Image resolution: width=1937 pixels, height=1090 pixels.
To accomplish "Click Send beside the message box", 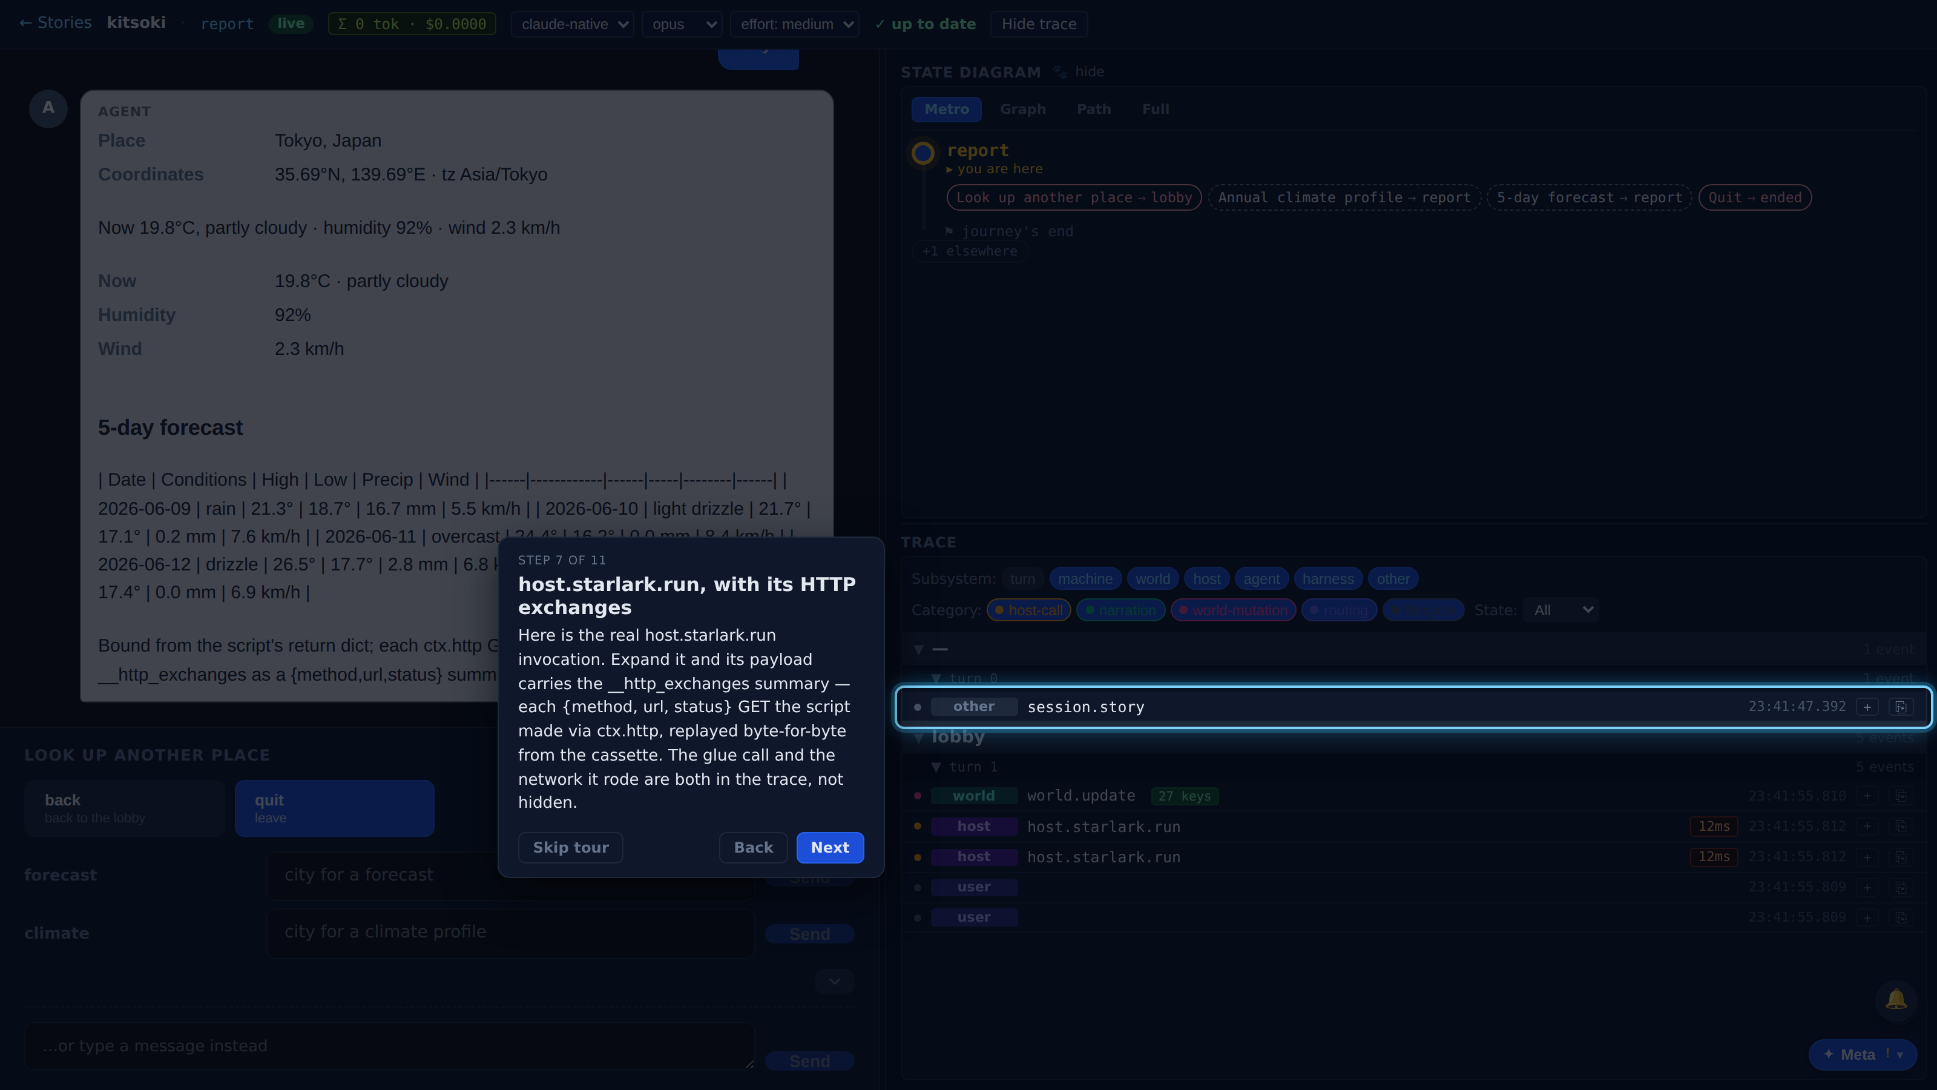I will tap(810, 1062).
